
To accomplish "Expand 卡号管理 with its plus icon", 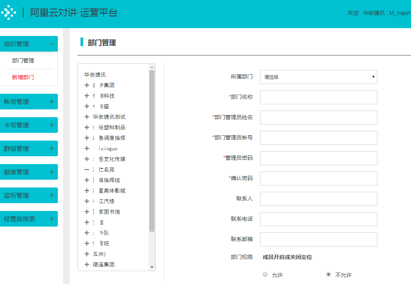I will 51,125.
